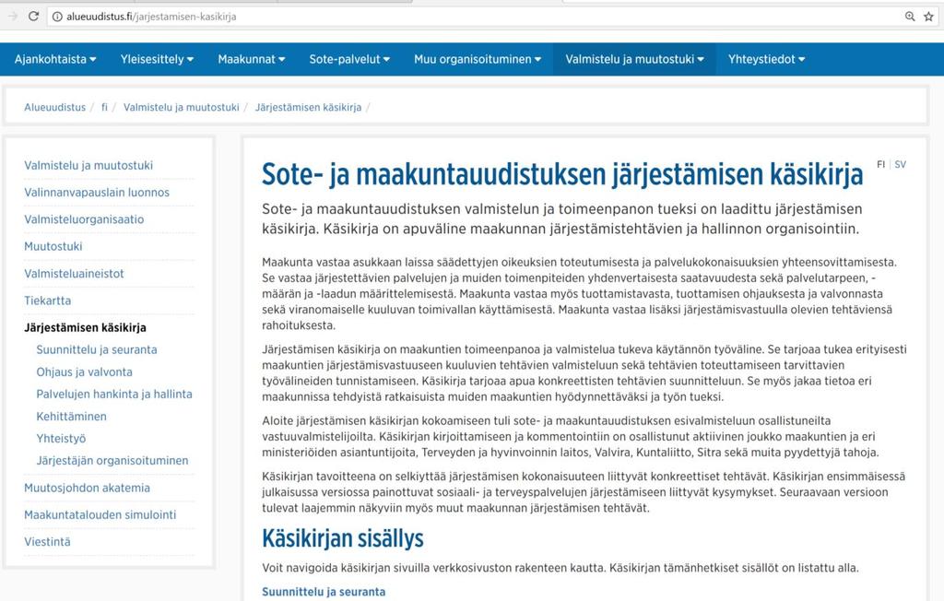
Task: Select Kehittäminen in sidebar
Action: (x=71, y=416)
